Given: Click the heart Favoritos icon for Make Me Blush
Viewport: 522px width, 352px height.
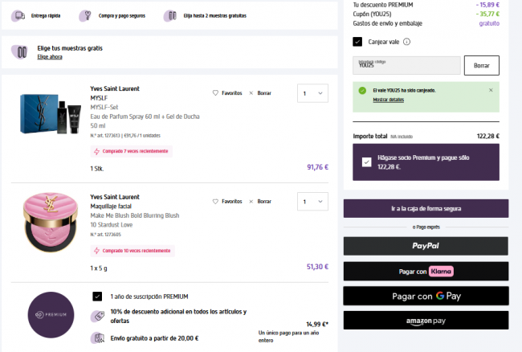Looking at the screenshot, I should (215, 202).
